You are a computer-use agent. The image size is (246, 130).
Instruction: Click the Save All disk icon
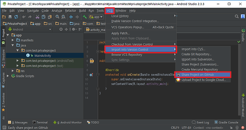click(x=10, y=17)
